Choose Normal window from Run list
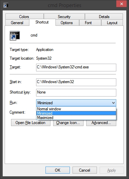 point(76,109)
